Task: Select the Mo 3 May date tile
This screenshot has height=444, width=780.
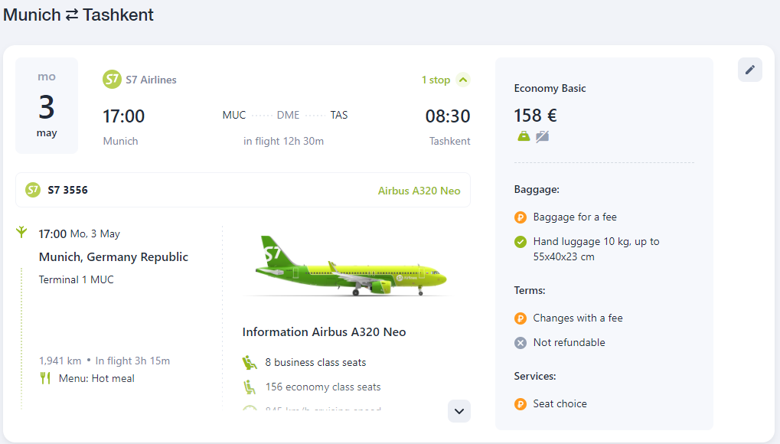Action: pos(47,106)
